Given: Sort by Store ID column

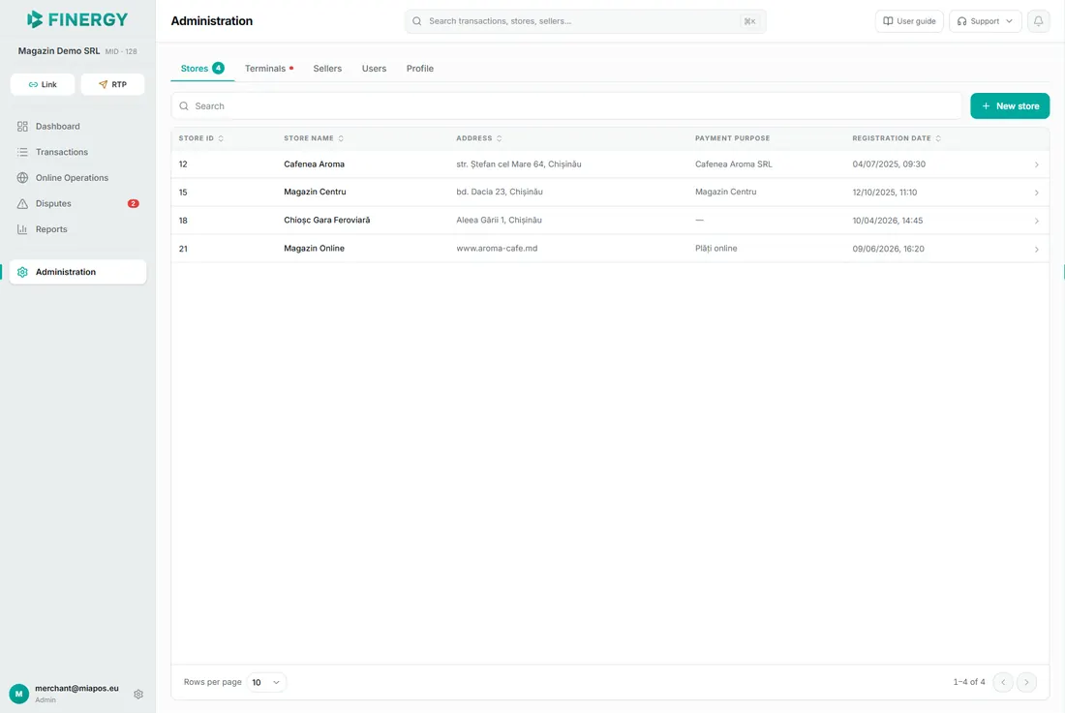Looking at the screenshot, I should (x=201, y=138).
